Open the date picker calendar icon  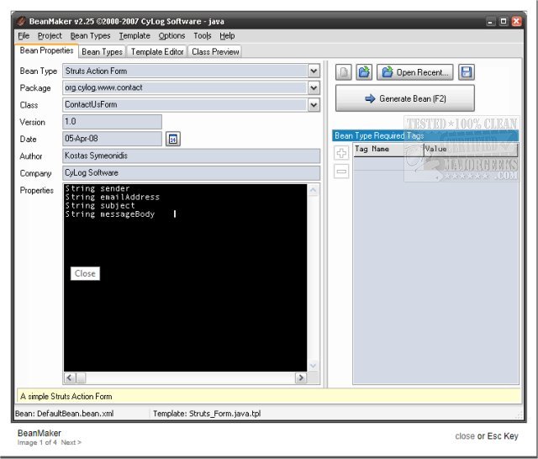coord(172,139)
